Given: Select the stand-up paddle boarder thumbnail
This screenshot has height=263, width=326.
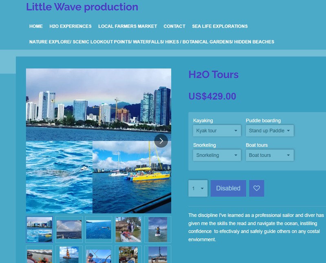Looking at the screenshot, I should pyautogui.click(x=157, y=230).
